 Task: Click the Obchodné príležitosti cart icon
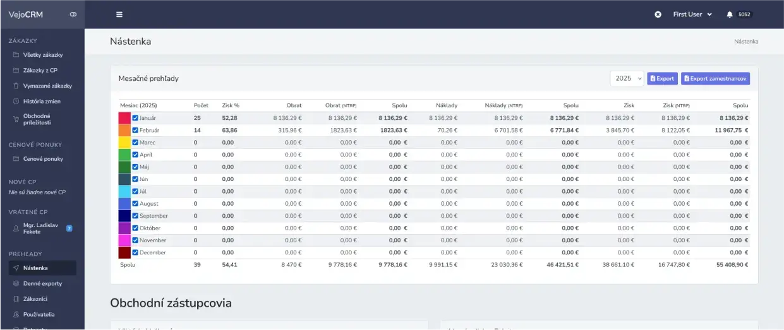tap(16, 119)
